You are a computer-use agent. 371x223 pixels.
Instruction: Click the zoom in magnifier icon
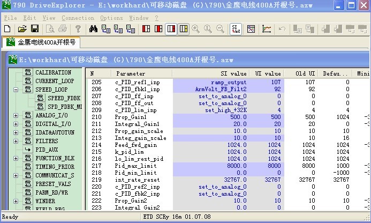pos(196,29)
